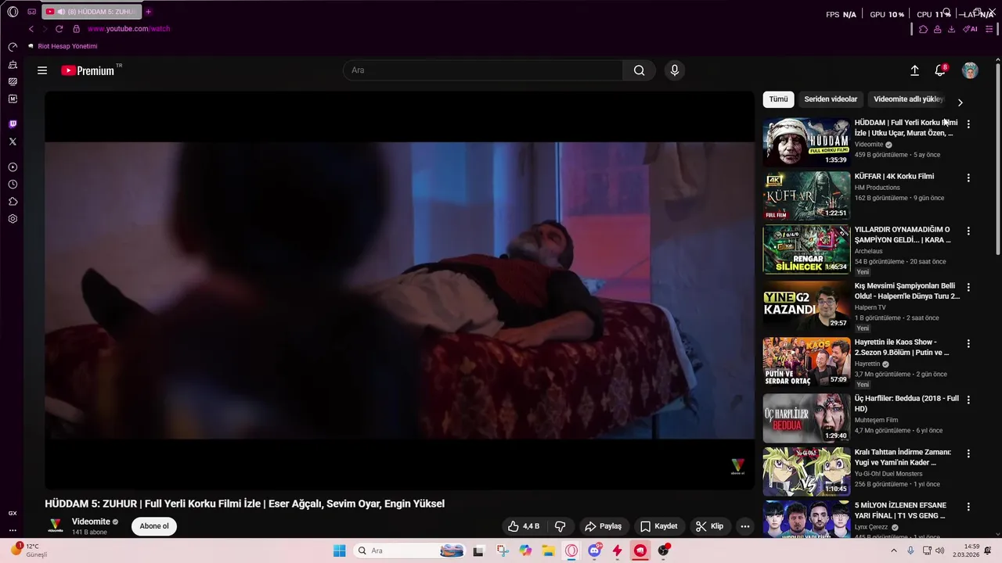Open more actions menu under the video
The height and width of the screenshot is (563, 1002).
tap(744, 526)
